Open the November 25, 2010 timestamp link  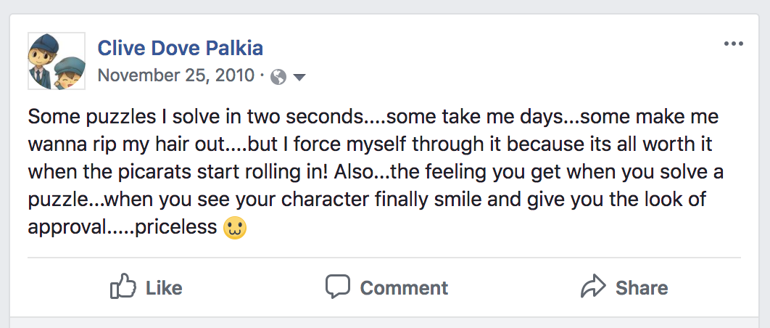176,75
